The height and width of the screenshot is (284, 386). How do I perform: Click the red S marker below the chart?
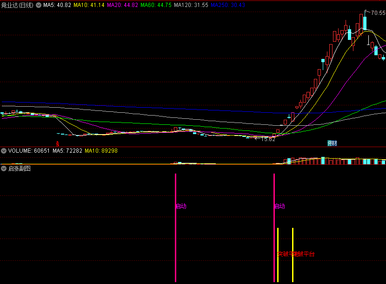[57, 144]
